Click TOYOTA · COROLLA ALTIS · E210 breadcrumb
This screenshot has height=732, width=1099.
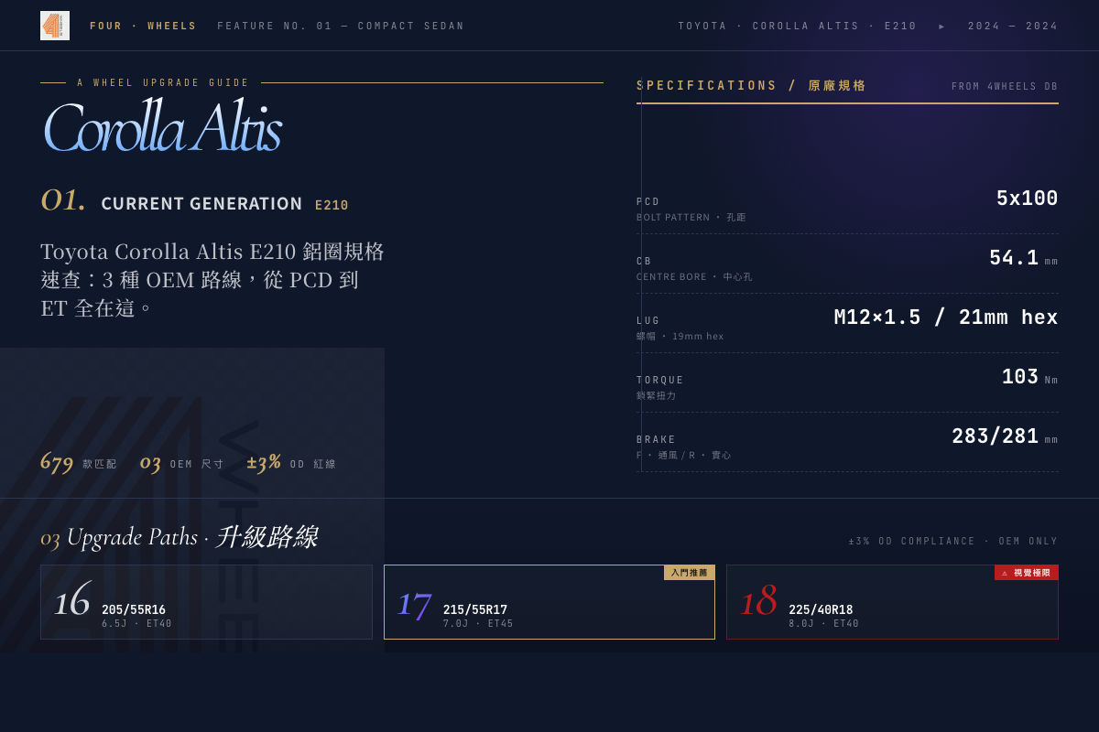798,27
